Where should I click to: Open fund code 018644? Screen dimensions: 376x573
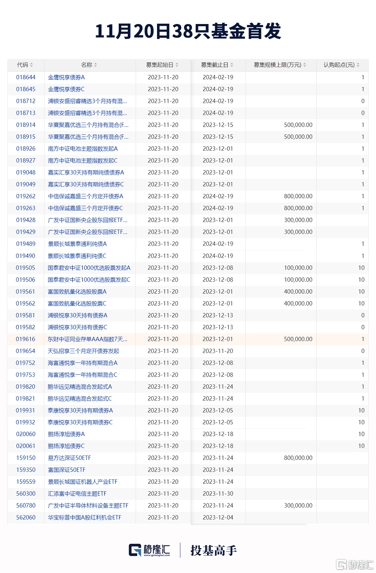[26, 77]
